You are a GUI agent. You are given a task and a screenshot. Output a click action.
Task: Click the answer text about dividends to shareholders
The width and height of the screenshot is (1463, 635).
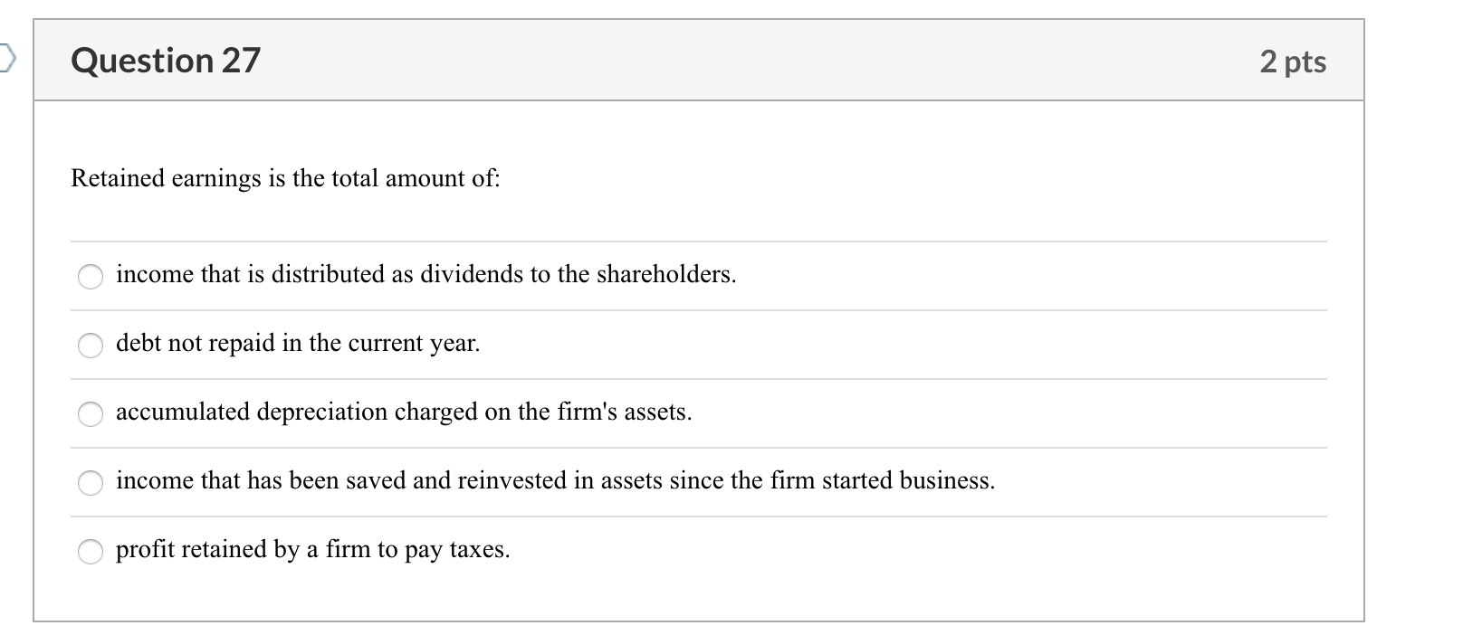click(x=426, y=275)
